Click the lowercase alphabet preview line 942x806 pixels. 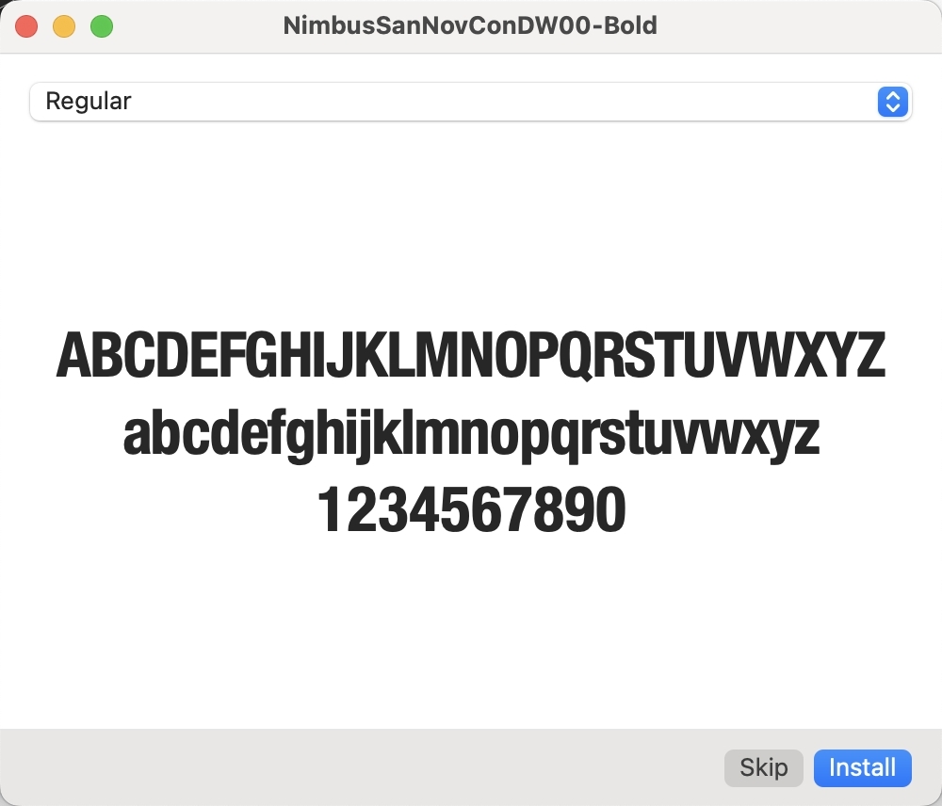coord(471,435)
